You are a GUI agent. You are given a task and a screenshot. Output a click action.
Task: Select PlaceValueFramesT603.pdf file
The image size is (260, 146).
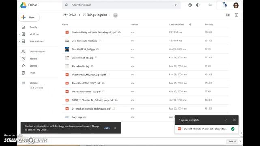pyautogui.click(x=145, y=92)
